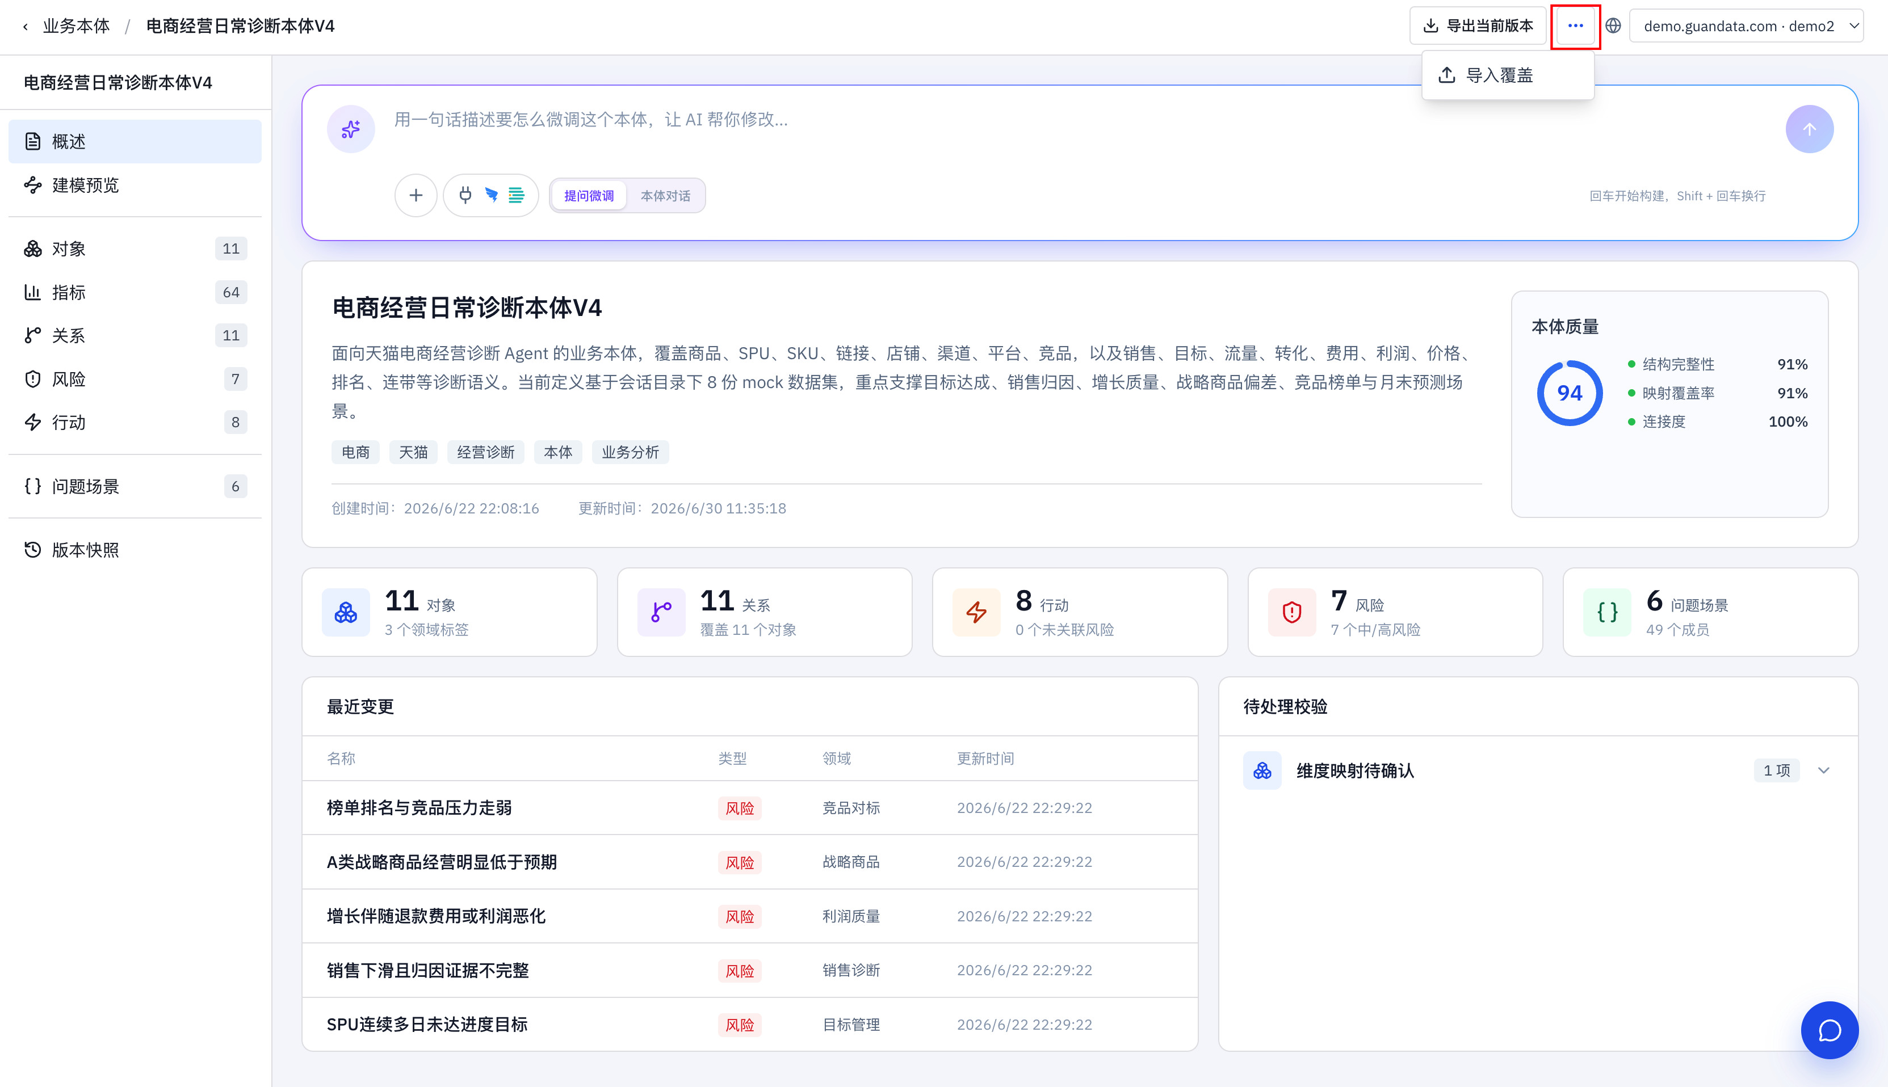Image resolution: width=1888 pixels, height=1087 pixels.
Task: Click the 电商 tag
Action: click(355, 452)
